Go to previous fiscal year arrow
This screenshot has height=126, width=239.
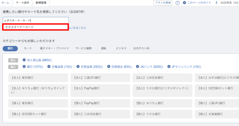tap(217, 3)
